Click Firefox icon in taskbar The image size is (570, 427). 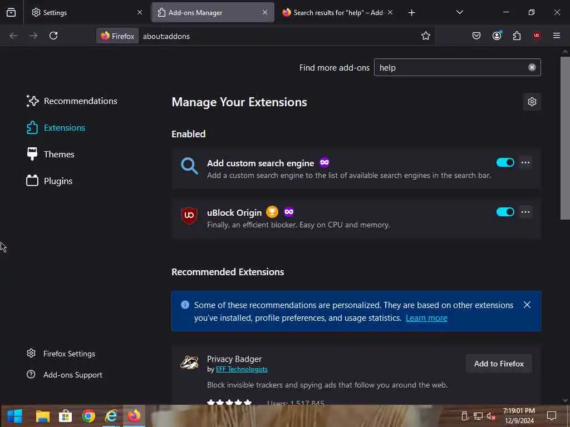[x=134, y=416]
